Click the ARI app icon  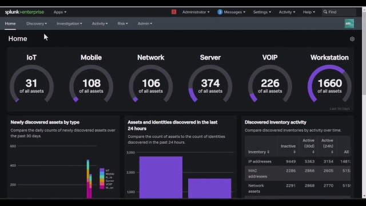pos(349,23)
